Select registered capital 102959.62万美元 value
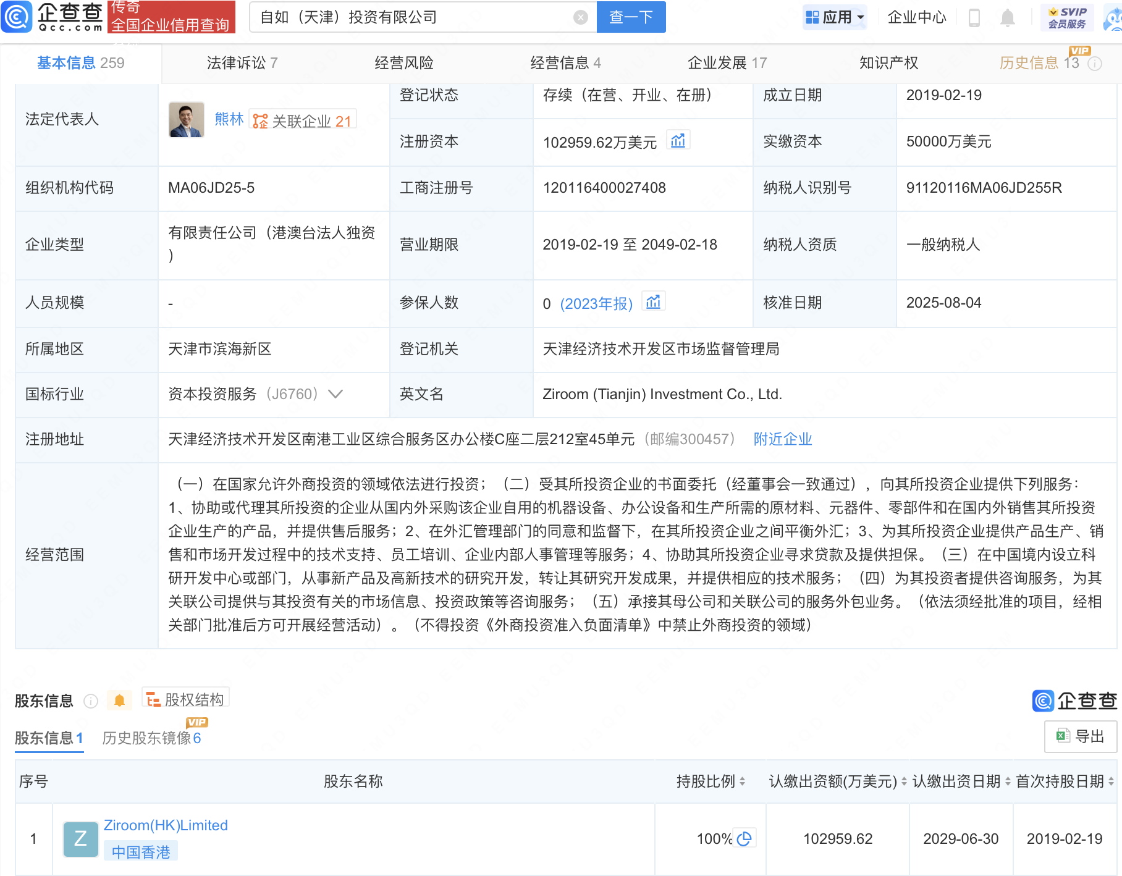 point(599,143)
